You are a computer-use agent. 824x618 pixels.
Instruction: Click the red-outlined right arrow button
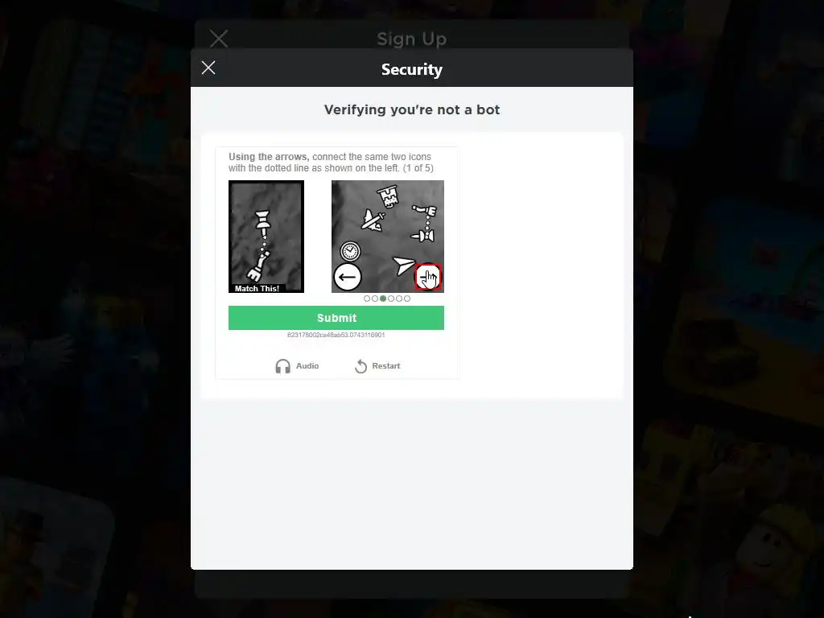[x=428, y=277]
